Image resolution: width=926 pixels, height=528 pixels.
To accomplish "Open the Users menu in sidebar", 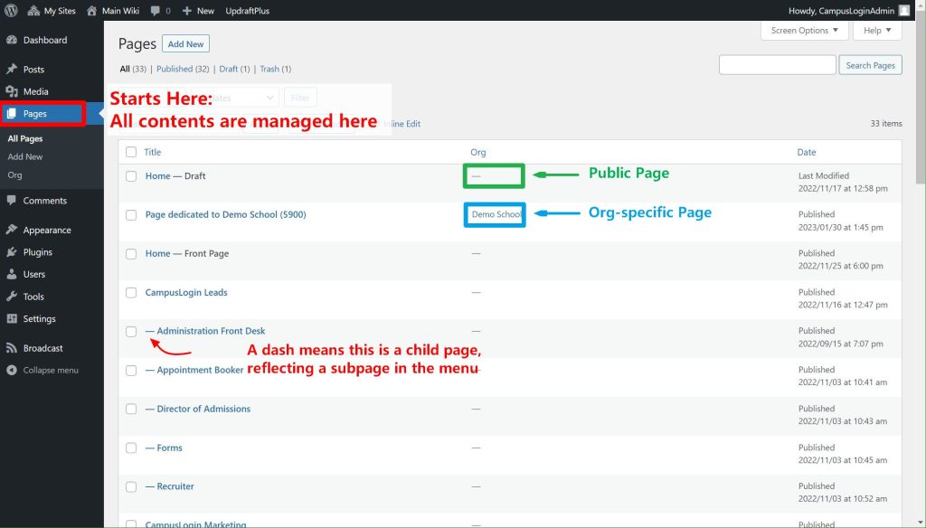I will pyautogui.click(x=33, y=274).
